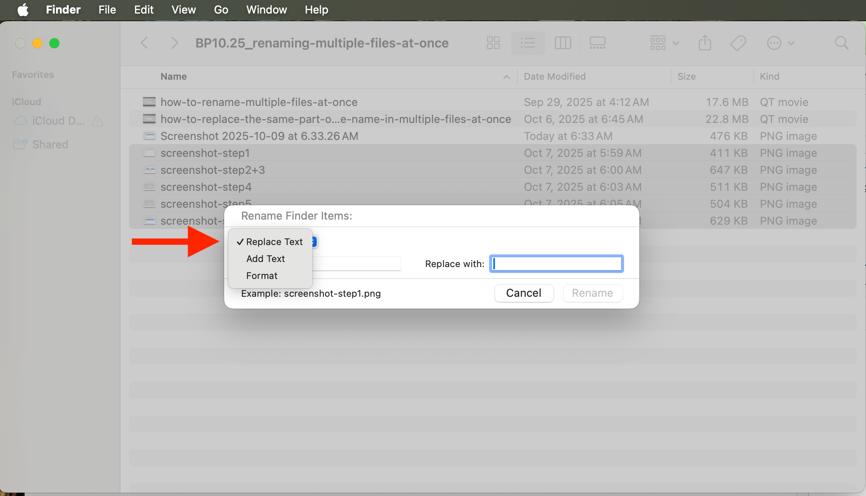Switch to grid view in the toolbar
The width and height of the screenshot is (866, 496).
tap(493, 43)
